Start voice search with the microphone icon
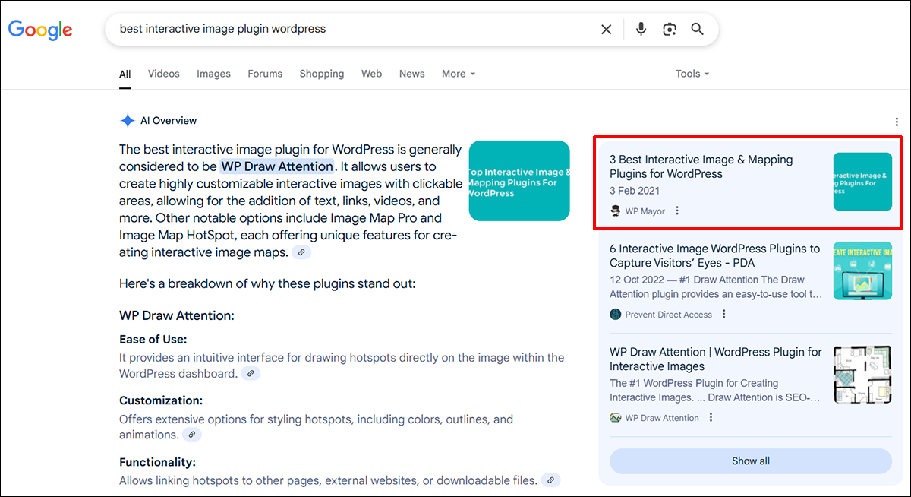 click(641, 30)
